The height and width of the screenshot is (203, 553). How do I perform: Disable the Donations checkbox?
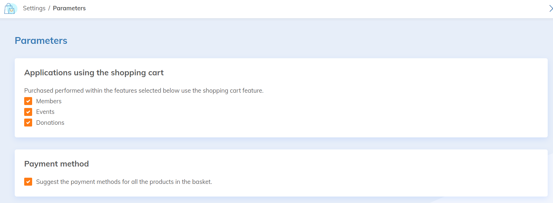click(x=28, y=123)
